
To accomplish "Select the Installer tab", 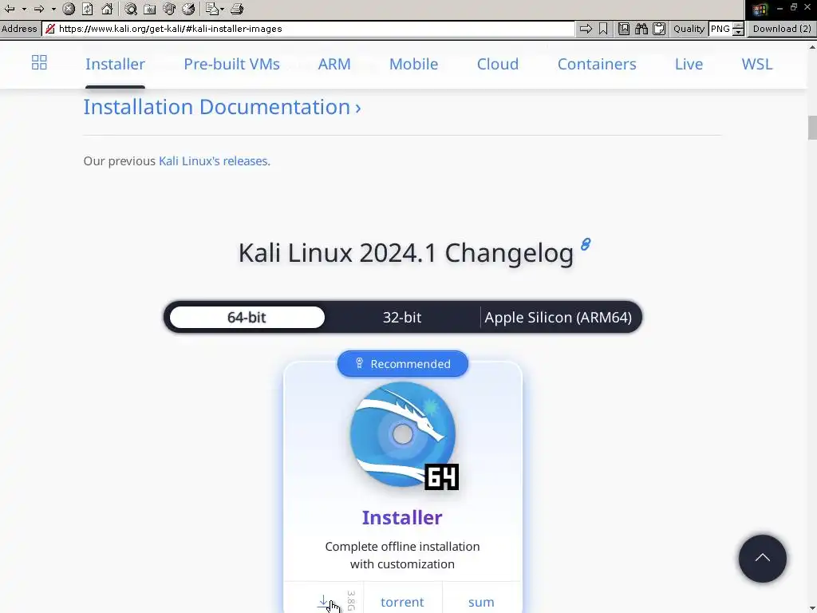I will point(115,64).
